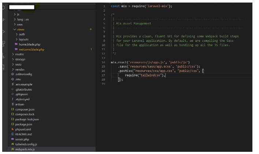Expand the storage folder chevron
Viewport: 259px width, 154px height.
[13, 59]
